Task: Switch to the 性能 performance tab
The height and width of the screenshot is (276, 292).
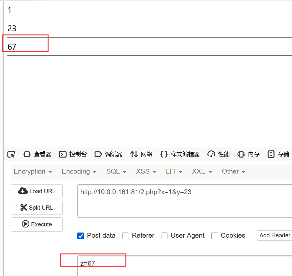Action: pyautogui.click(x=218, y=154)
